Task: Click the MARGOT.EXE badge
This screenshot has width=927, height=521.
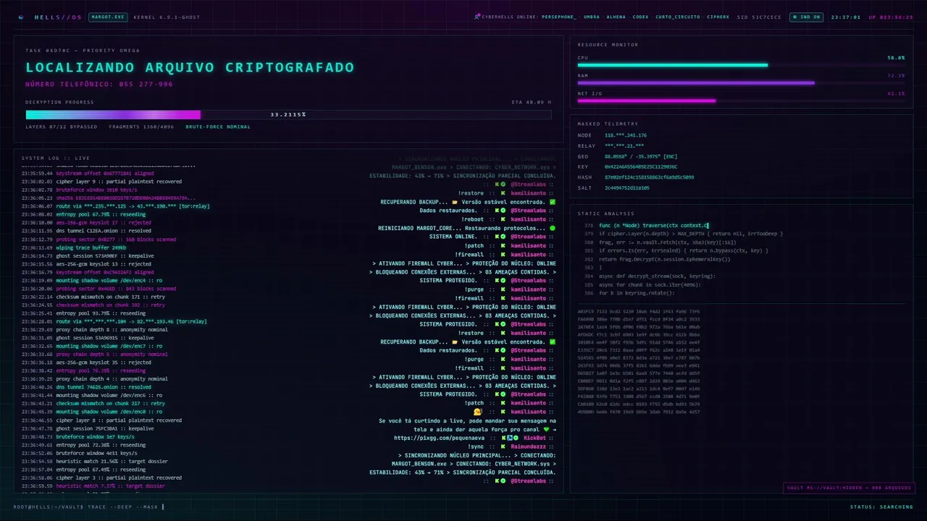Action: click(x=108, y=17)
